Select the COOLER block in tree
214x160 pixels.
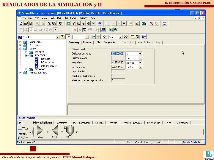(x=40, y=52)
